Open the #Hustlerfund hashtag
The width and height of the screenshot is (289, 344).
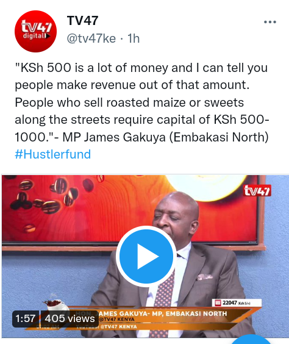click(52, 154)
